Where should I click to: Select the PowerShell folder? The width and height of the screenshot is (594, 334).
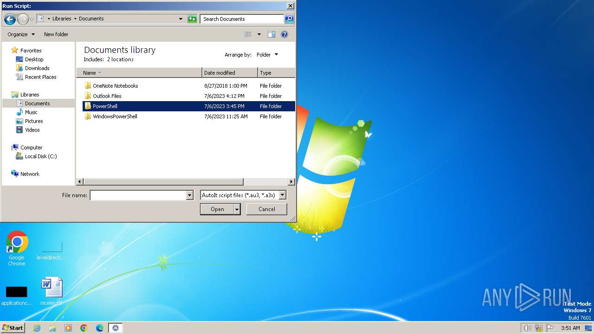point(189,106)
